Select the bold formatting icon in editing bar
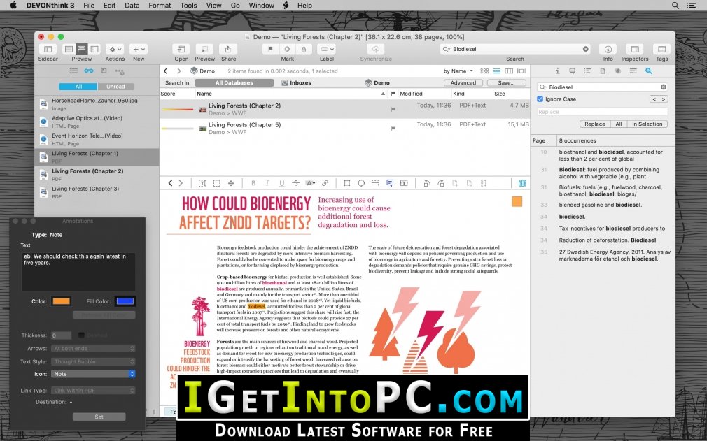Screen dimensions: 707x441 pos(253,183)
